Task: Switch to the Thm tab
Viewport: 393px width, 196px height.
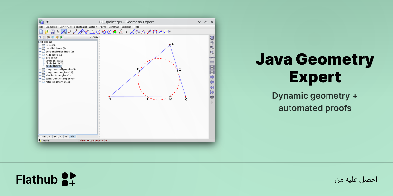Action: [43, 136]
